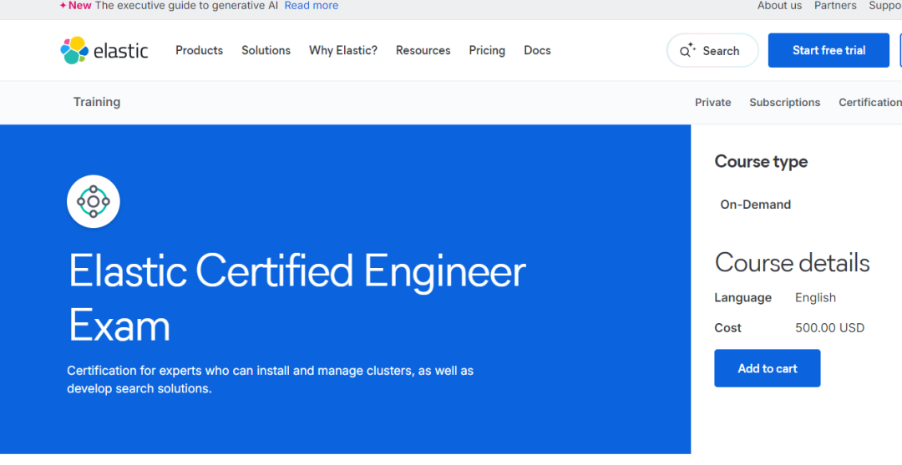
Task: Open the Support link
Action: (885, 6)
